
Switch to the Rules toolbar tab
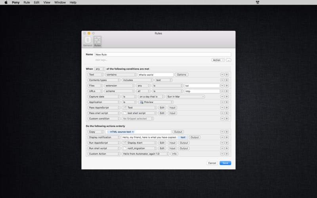tap(97, 41)
